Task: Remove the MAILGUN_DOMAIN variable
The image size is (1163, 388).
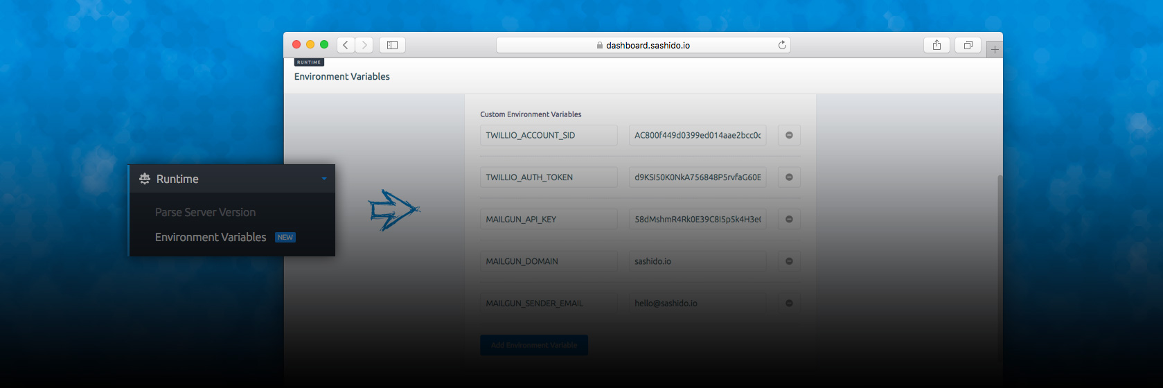Action: click(789, 261)
